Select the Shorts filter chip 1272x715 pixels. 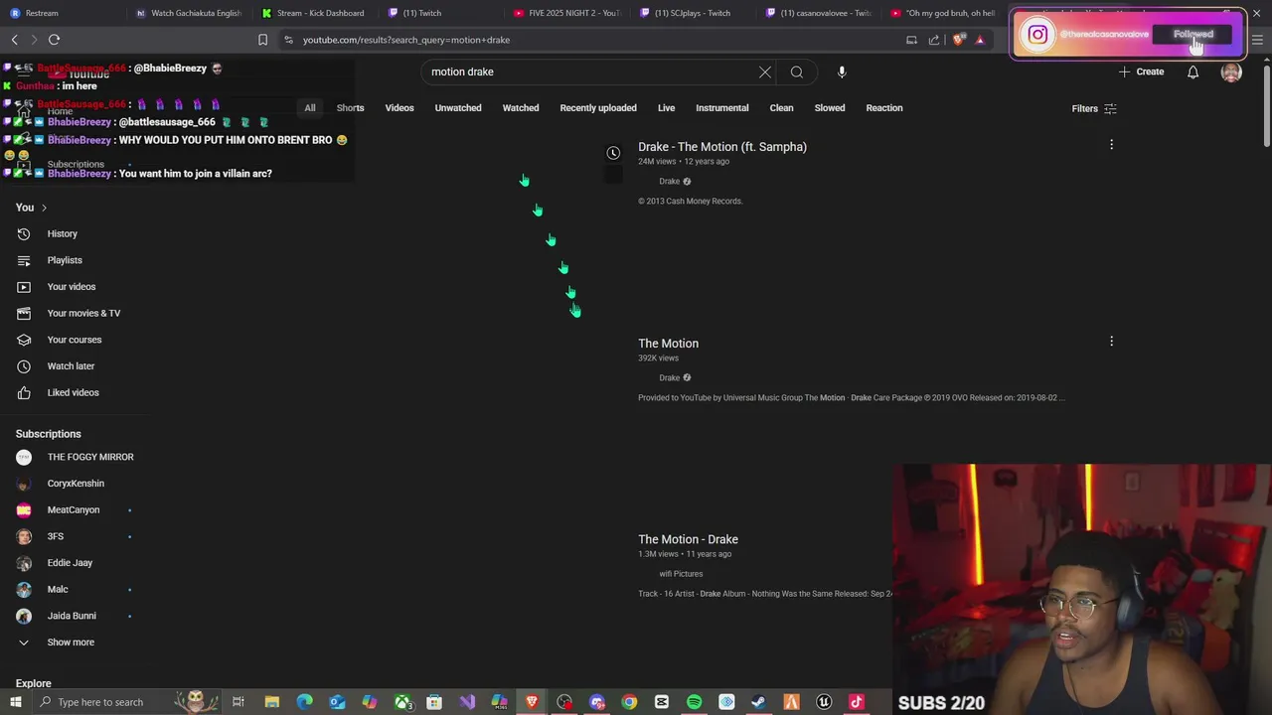(x=350, y=108)
